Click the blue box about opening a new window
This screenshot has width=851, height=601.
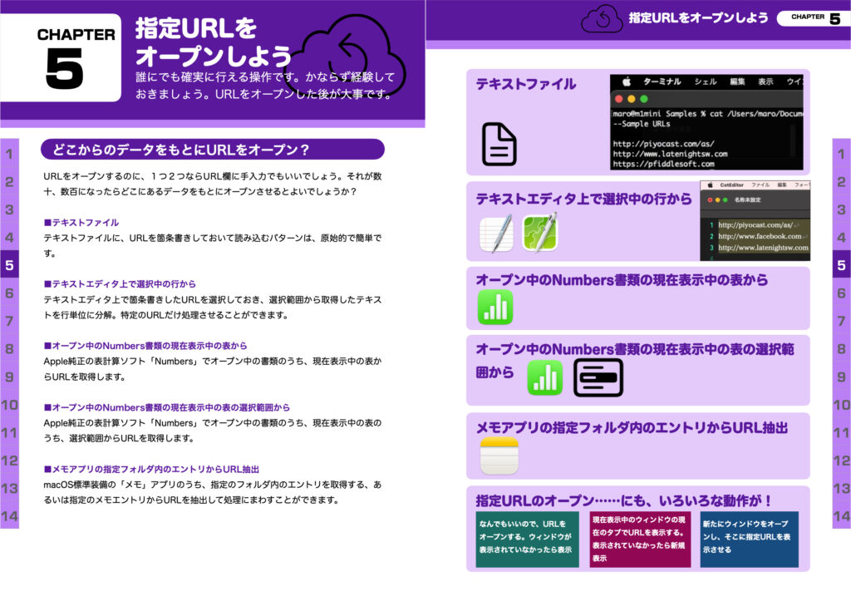coord(749,538)
